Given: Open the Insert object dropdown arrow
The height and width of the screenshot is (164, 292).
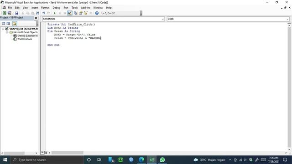Looking at the screenshot, I should click(x=13, y=13).
